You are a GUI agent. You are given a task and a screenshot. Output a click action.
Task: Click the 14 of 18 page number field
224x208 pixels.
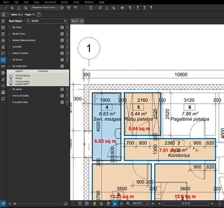[186, 203]
